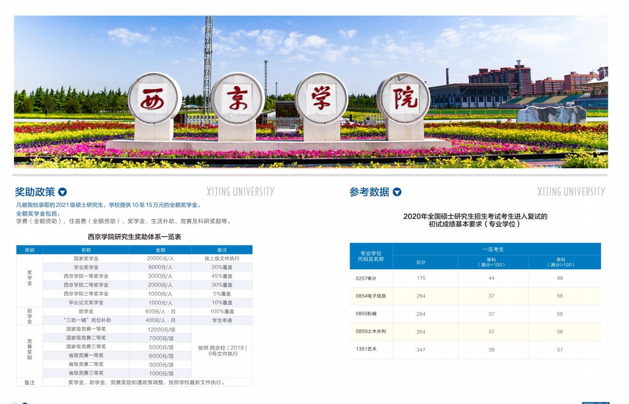Click the 20000元/人 amount cell

coord(160,258)
